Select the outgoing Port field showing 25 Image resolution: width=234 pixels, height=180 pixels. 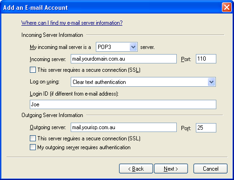click(206, 128)
